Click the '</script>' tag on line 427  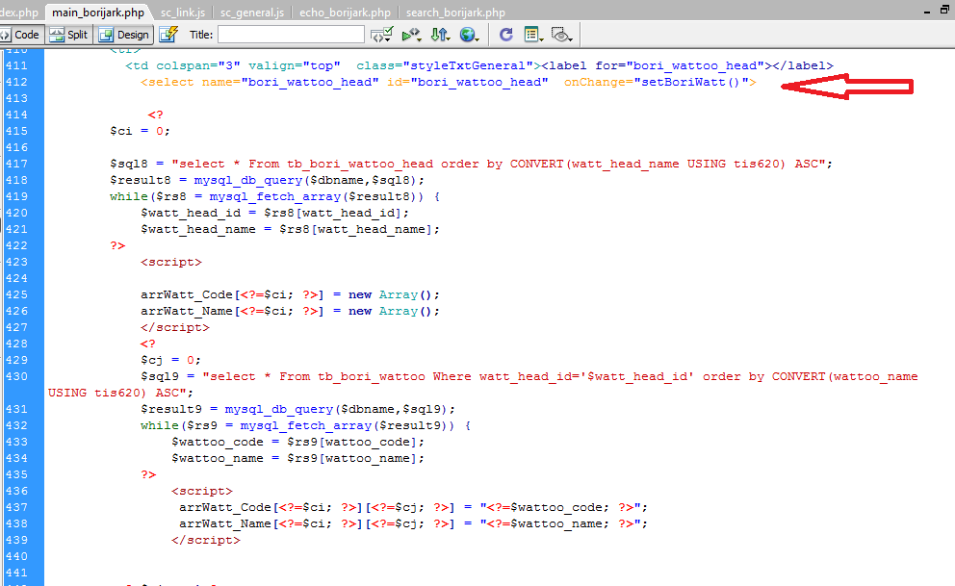[175, 327]
